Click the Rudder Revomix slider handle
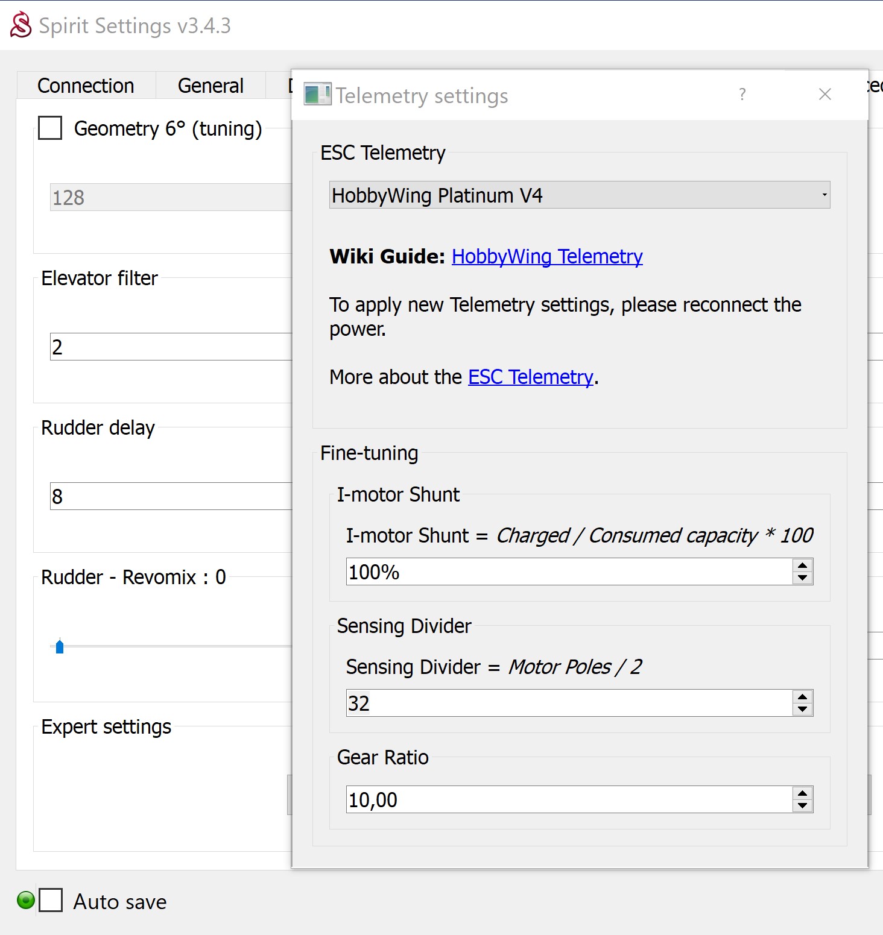This screenshot has height=935, width=883. 60,647
